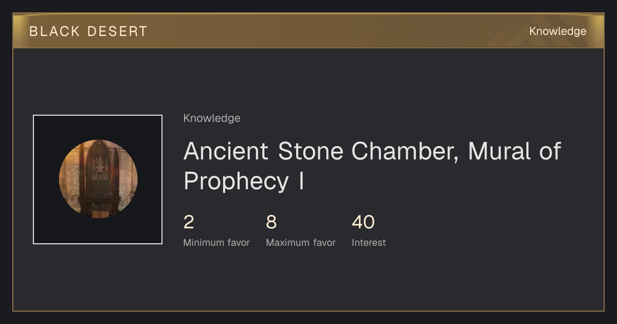Select the gray Knowledge category above the title
The image size is (617, 324).
click(212, 118)
